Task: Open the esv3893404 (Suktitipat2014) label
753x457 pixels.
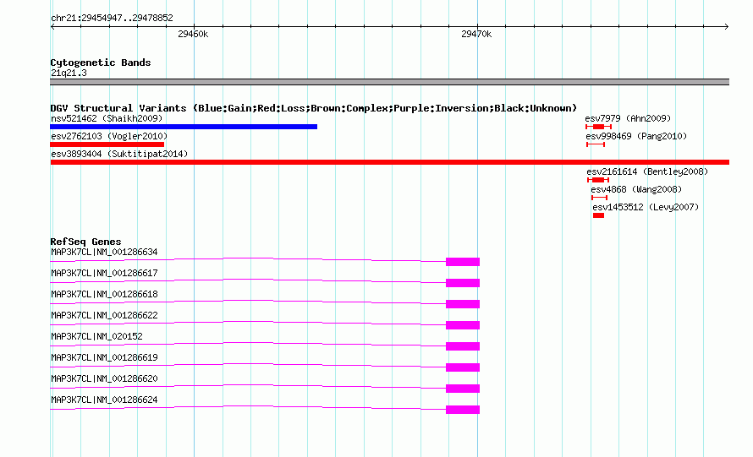Action: [x=119, y=154]
